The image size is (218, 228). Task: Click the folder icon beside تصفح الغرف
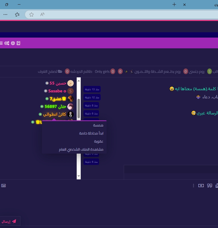click(x=60, y=71)
